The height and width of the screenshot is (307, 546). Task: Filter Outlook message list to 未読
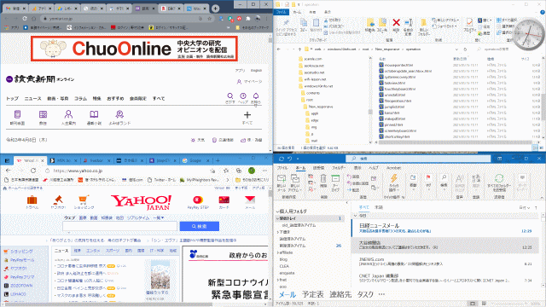(x=379, y=207)
